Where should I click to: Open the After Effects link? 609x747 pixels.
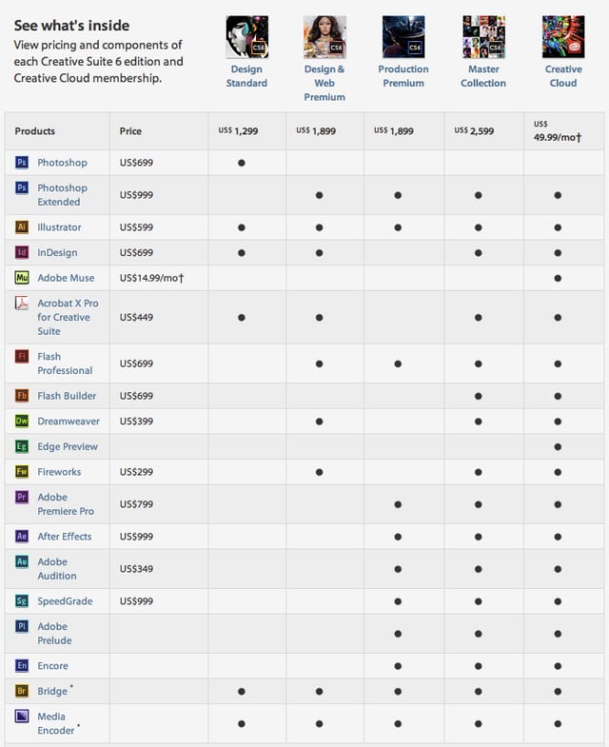65,537
